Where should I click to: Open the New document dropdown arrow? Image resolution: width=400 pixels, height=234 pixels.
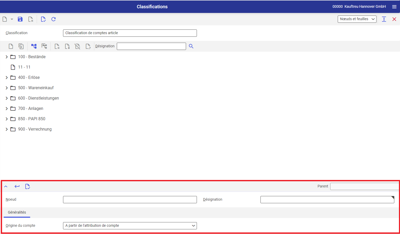pos(12,19)
